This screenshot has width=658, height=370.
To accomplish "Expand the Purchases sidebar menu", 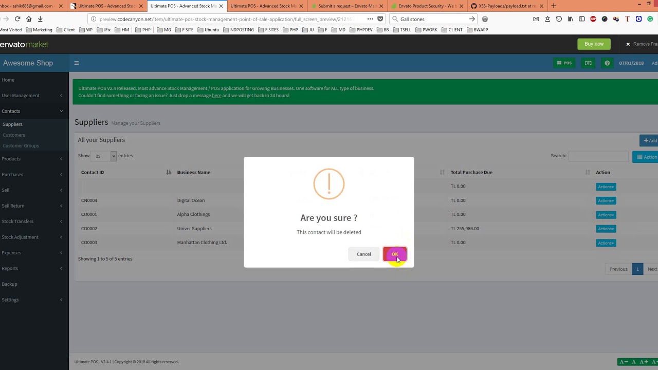I will coord(34,175).
